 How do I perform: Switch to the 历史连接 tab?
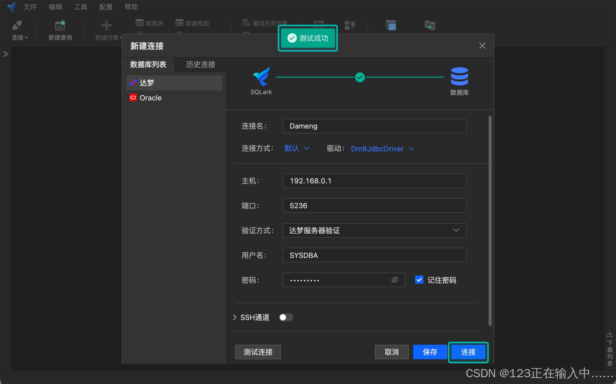tap(200, 64)
